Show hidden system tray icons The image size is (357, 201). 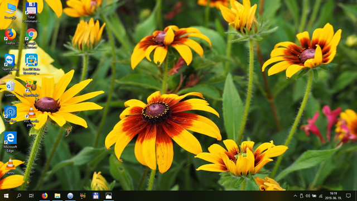(295, 196)
